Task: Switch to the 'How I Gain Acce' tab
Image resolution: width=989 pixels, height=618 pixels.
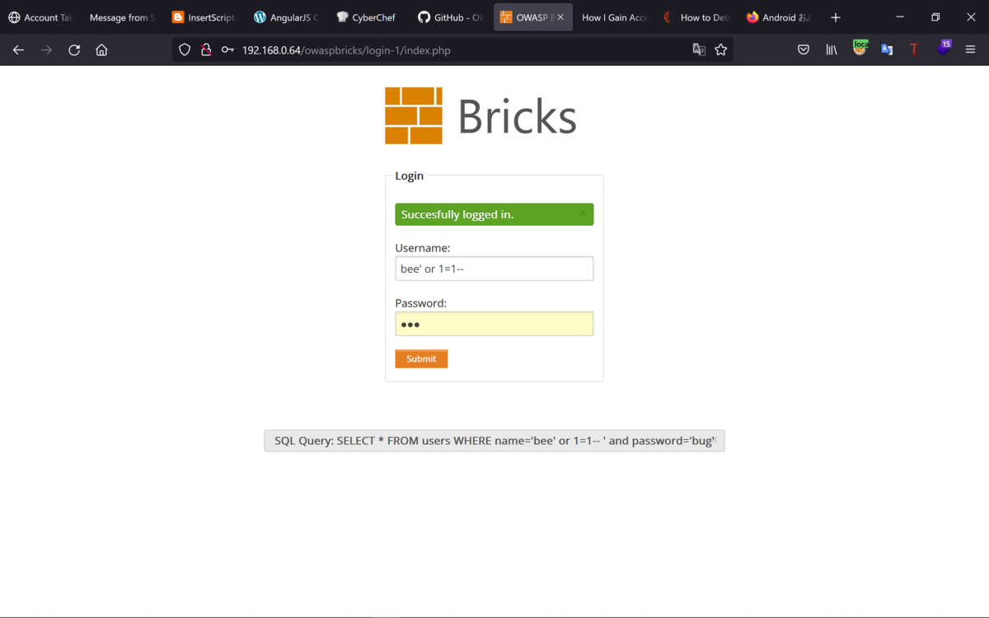Action: [x=614, y=17]
